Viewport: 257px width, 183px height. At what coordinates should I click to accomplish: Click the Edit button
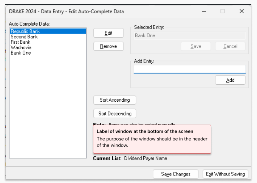[x=108, y=33]
